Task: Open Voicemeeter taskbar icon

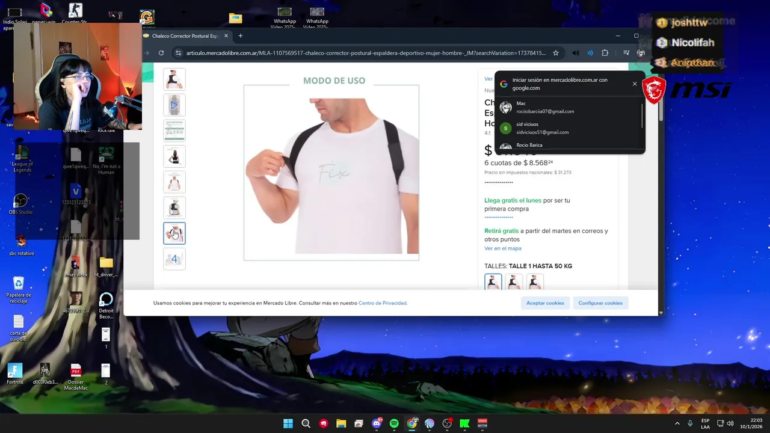Action: (x=482, y=424)
